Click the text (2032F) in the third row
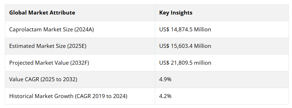The image size is (292, 108). click(x=79, y=63)
